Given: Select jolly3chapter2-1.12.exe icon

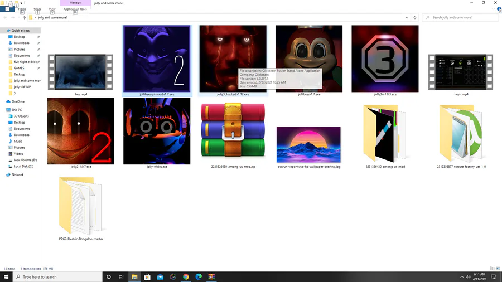Looking at the screenshot, I should [233, 59].
